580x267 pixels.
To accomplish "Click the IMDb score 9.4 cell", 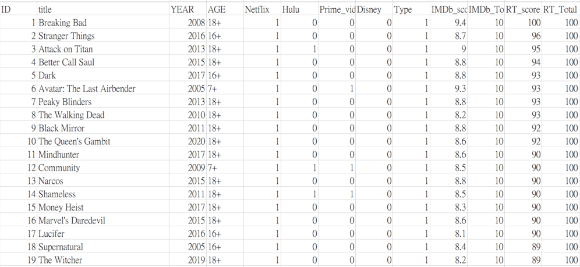I will coord(449,23).
